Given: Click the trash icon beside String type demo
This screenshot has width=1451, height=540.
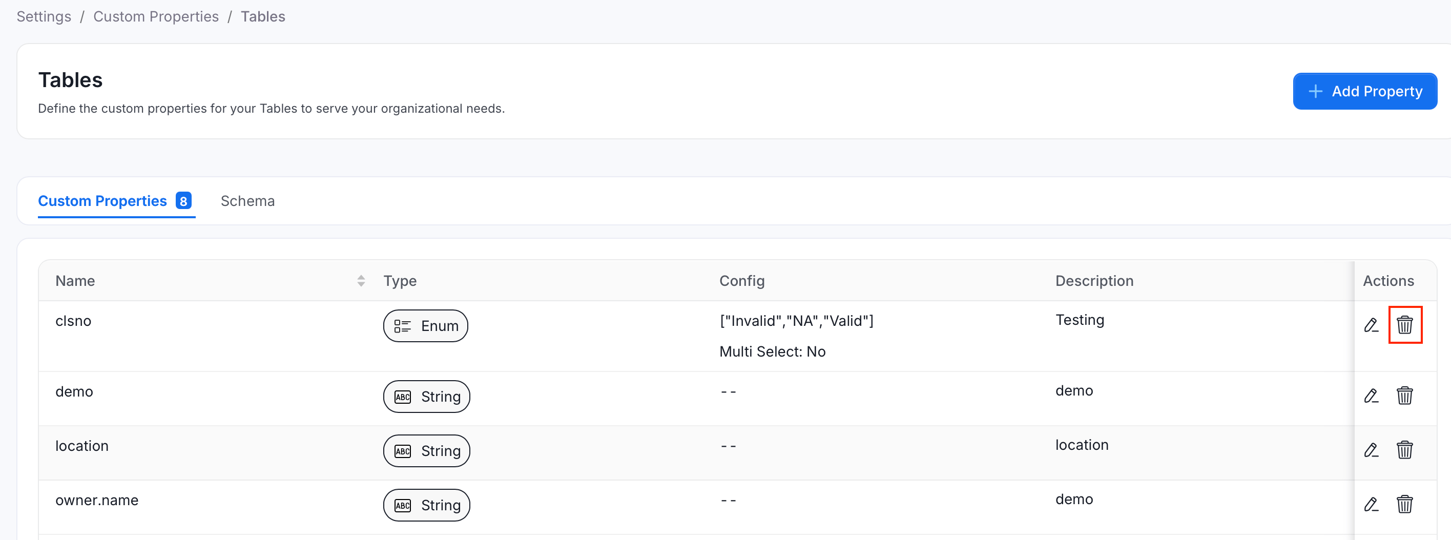Looking at the screenshot, I should coord(1405,396).
